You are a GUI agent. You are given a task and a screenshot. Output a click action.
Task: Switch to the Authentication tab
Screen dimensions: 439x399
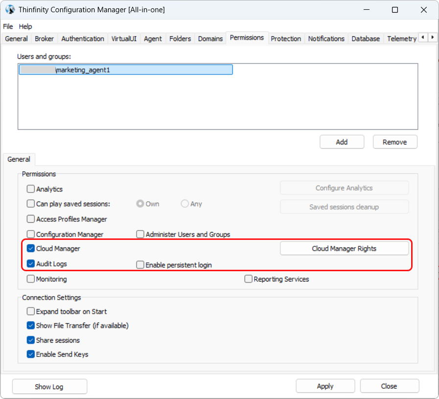click(x=83, y=39)
